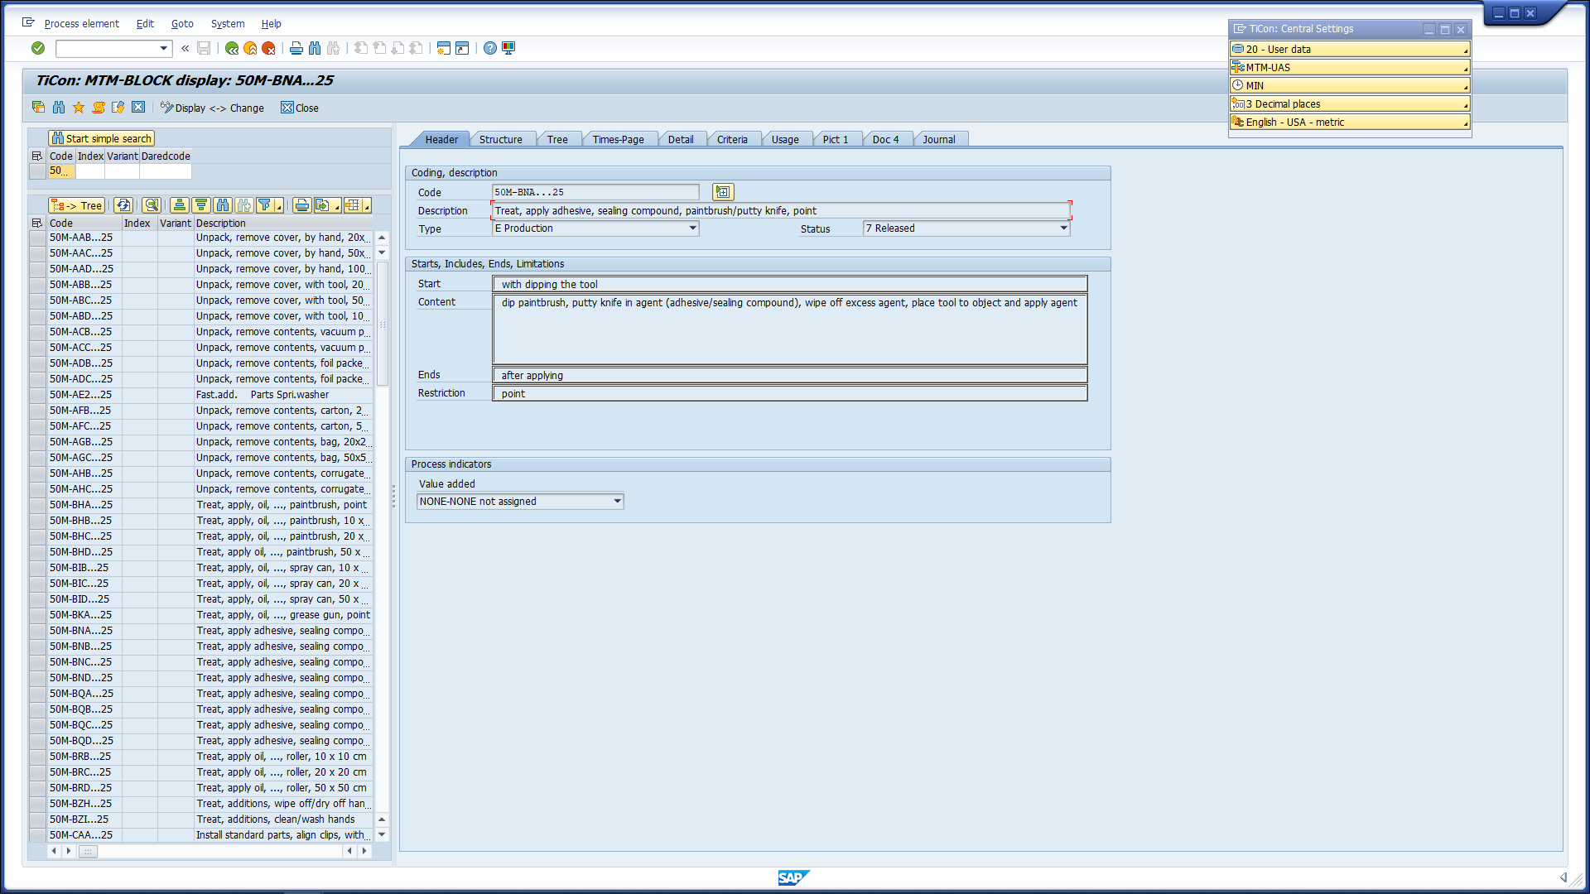The height and width of the screenshot is (894, 1590).
Task: Switch to the Structure tab
Action: pyautogui.click(x=501, y=140)
